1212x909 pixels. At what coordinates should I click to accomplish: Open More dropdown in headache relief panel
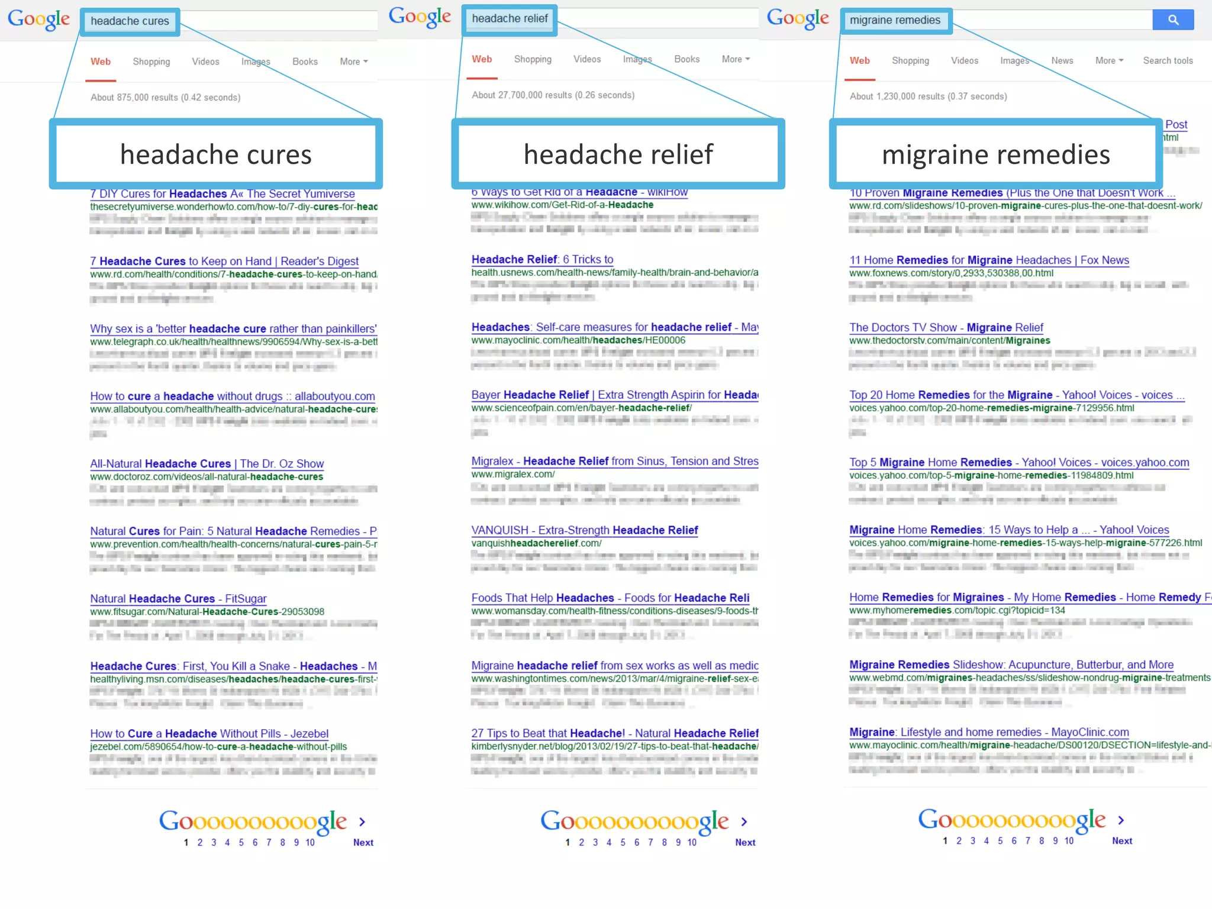[736, 59]
